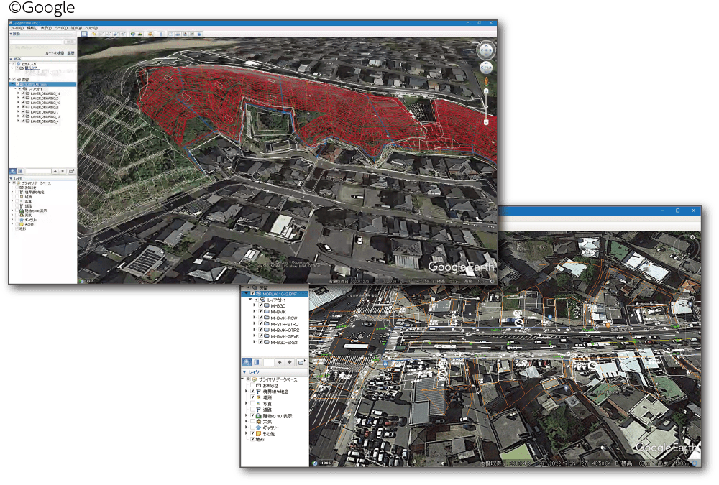Open the 編集 menu in the upper window

(x=32, y=29)
